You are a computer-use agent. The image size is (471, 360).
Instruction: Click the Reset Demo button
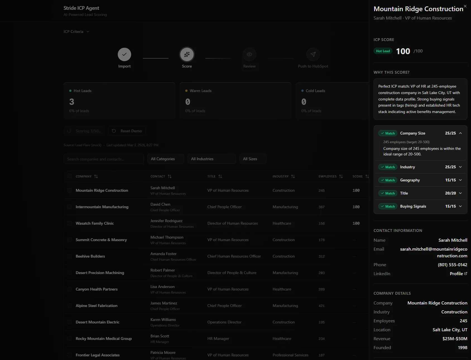click(x=127, y=131)
